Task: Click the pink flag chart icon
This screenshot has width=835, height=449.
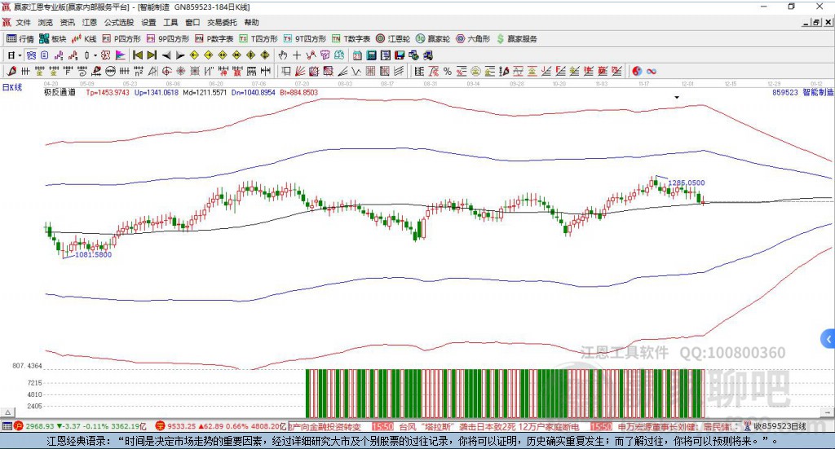Action: [x=121, y=55]
